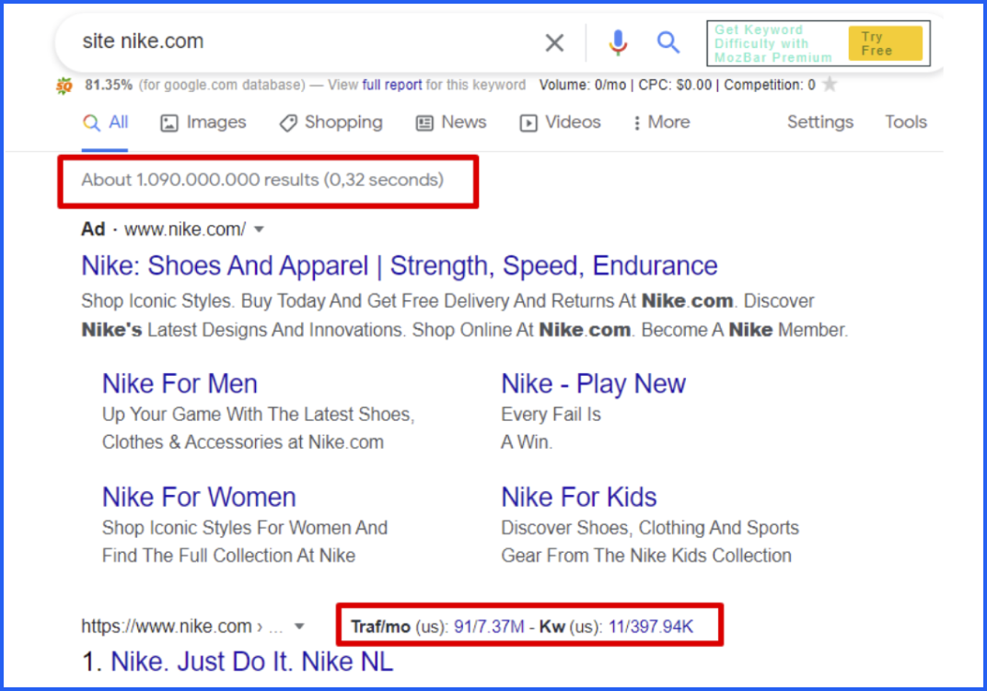Expand the More search options menu

[661, 123]
